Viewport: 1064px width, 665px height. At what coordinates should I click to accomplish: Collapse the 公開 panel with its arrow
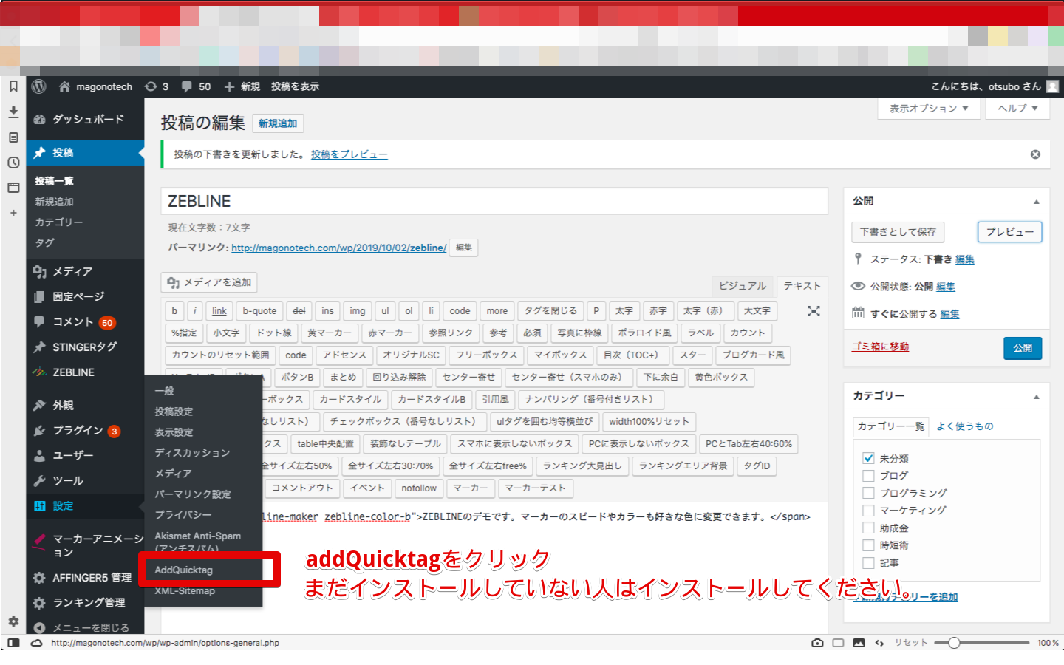1036,201
